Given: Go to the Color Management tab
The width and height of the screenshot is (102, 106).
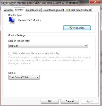Looking at the screenshot, I should click(53, 10).
